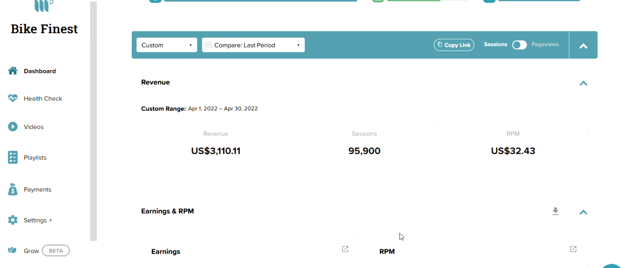
Task: Download the Earnings & RPM data
Action: 555,211
